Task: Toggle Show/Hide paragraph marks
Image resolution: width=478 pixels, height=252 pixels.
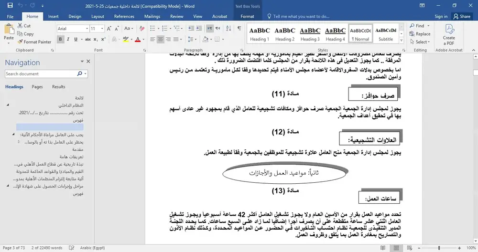Action: click(239, 28)
